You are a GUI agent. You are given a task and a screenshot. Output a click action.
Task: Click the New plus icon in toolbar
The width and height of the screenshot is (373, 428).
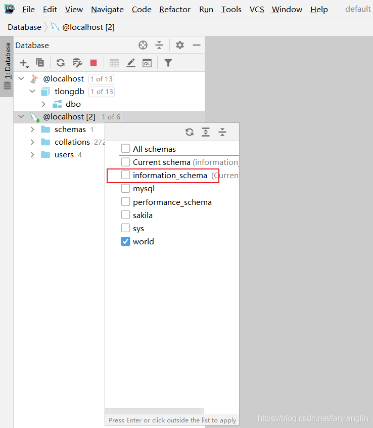pyautogui.click(x=24, y=63)
